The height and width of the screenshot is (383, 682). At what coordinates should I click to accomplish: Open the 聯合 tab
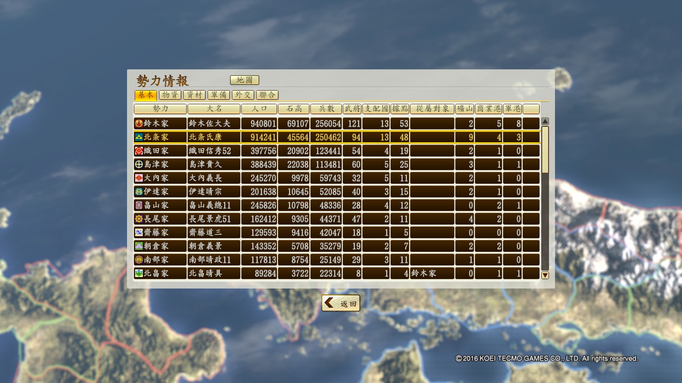(x=267, y=95)
